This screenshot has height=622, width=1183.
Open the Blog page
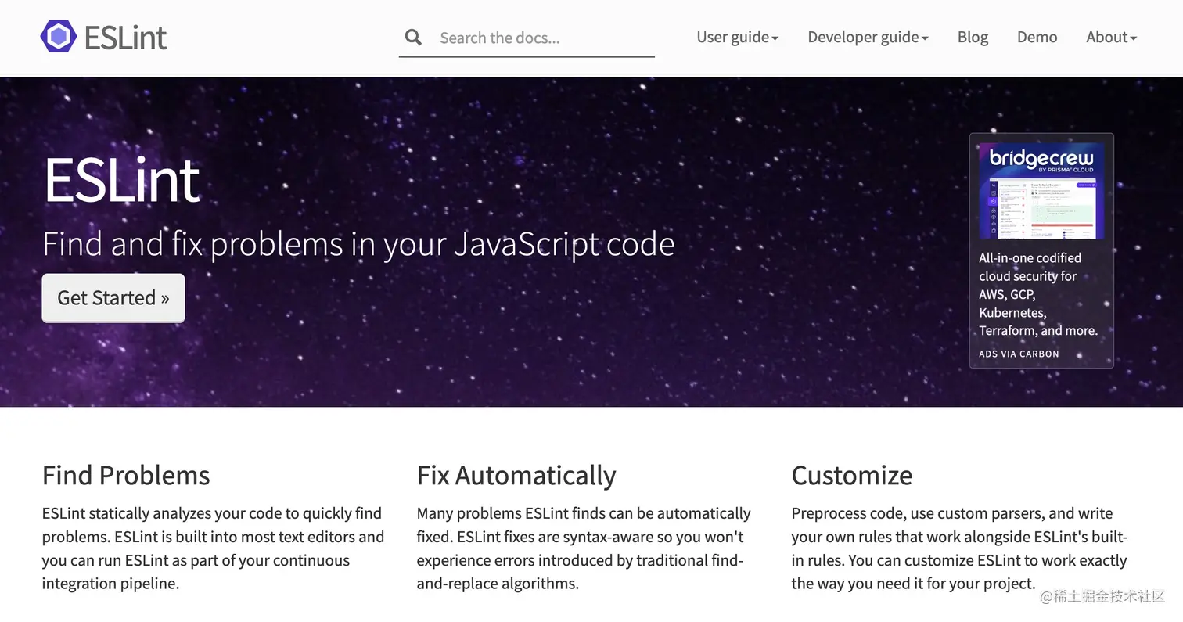[x=973, y=37]
